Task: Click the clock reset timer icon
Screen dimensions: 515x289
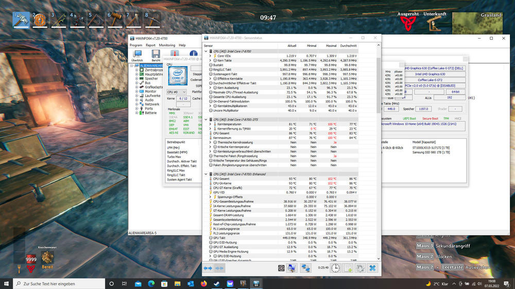Action: tap(335, 268)
